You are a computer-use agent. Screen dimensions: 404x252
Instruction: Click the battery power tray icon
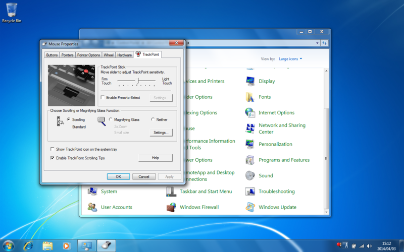pyautogui.click(x=354, y=246)
